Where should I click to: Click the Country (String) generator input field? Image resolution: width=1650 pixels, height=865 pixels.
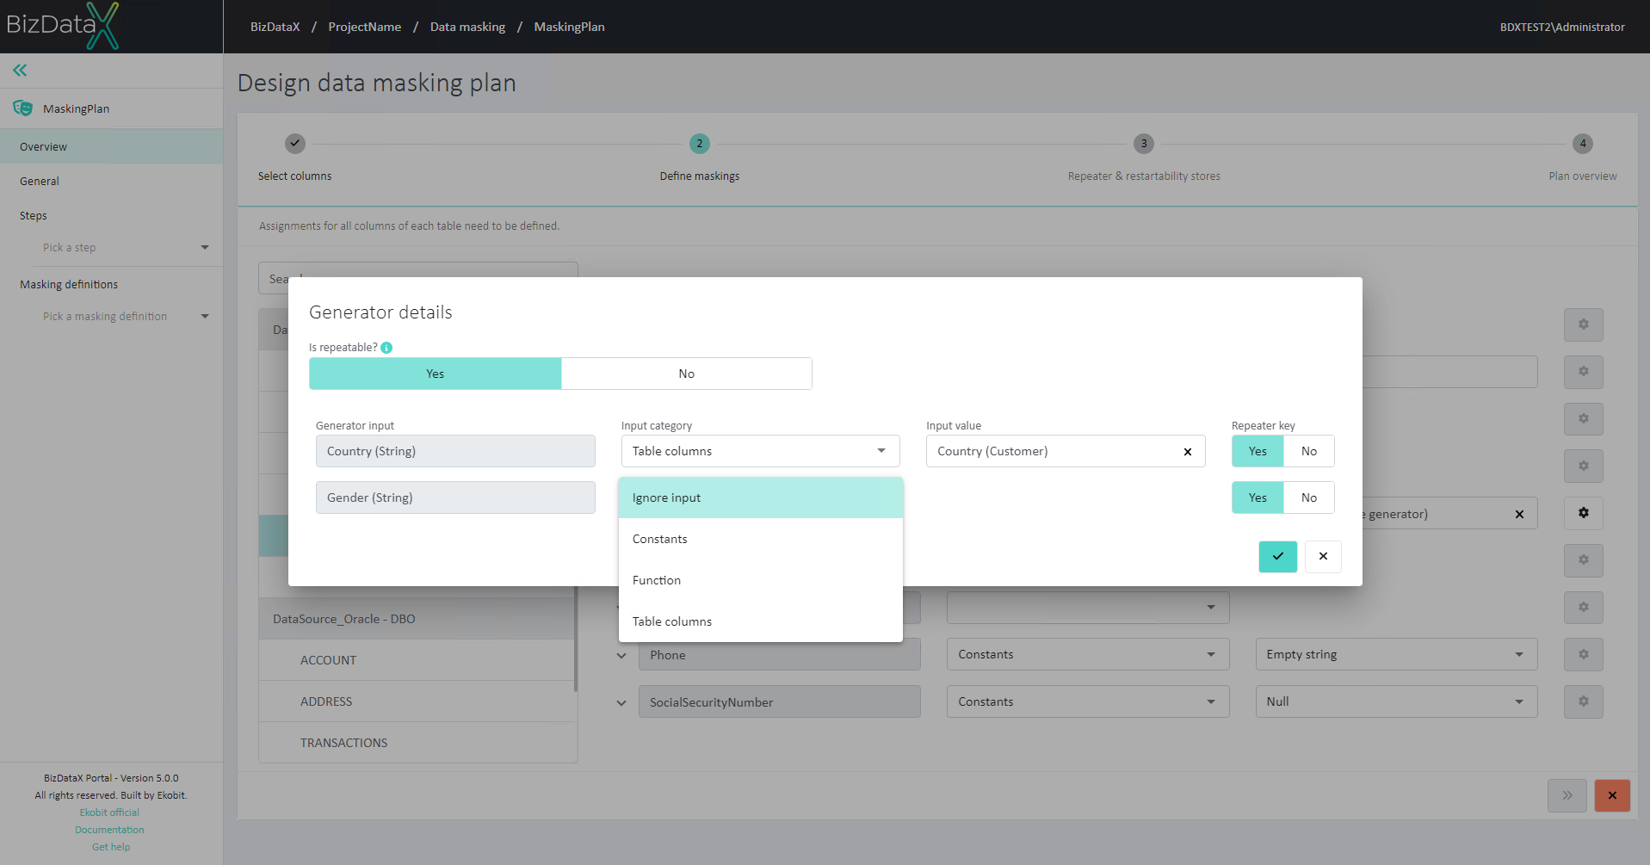pyautogui.click(x=455, y=451)
